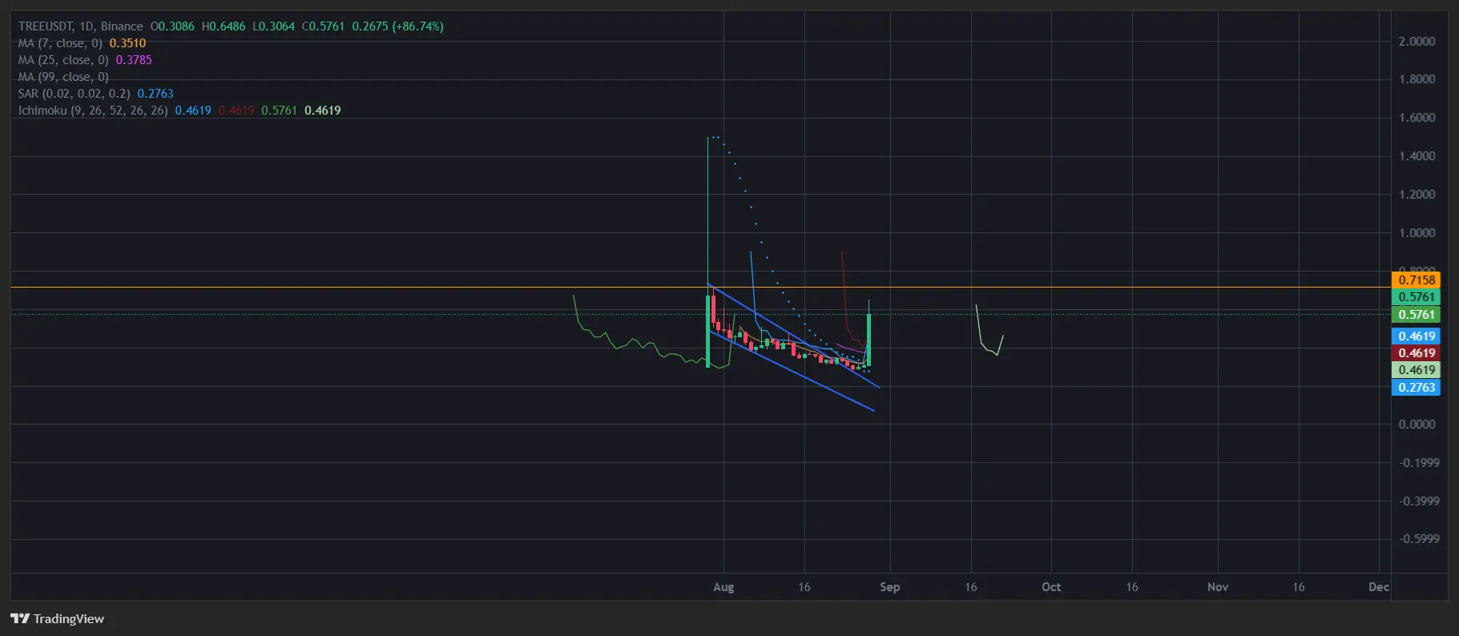Screen dimensions: 1459x636
Task: Click the TradingView logo
Action: [x=57, y=618]
